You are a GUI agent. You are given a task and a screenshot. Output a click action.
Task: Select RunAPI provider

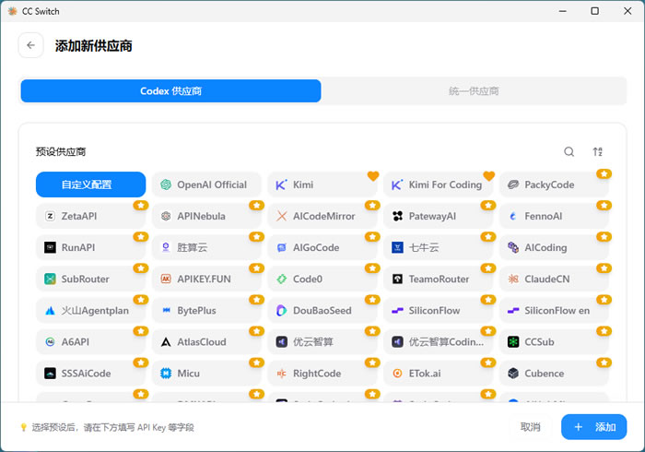click(91, 247)
